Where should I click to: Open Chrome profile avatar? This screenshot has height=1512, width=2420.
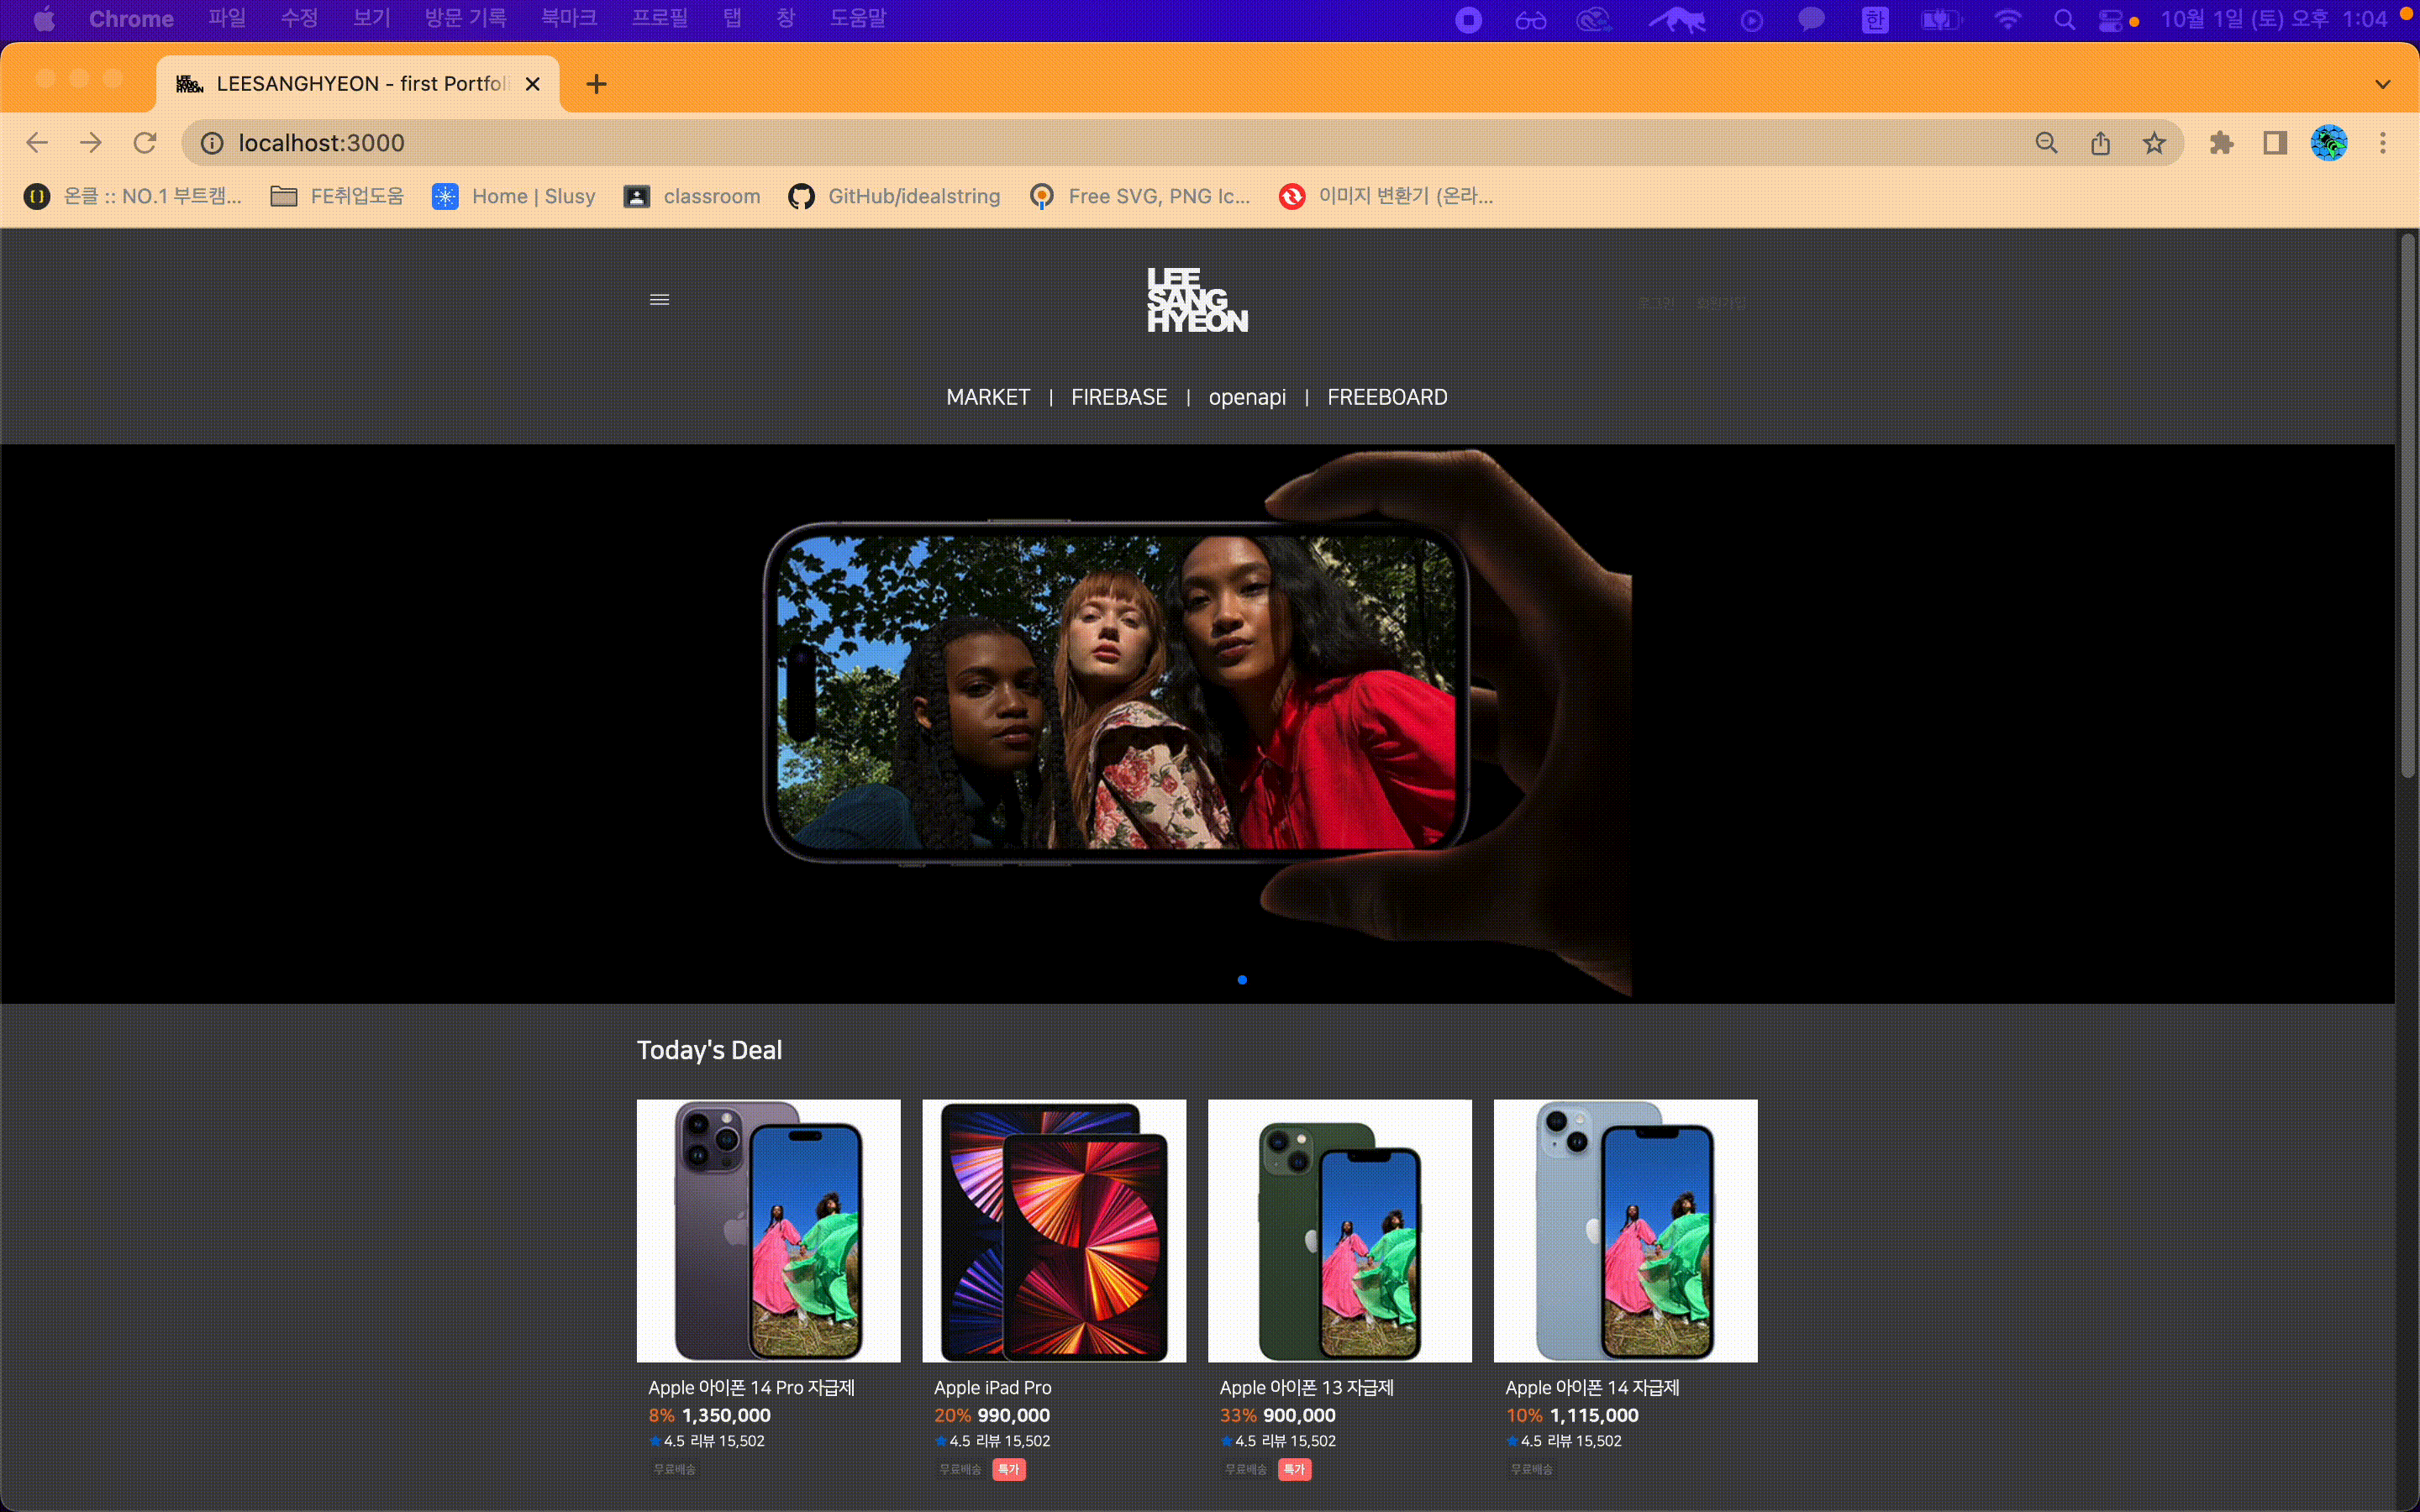click(x=2328, y=143)
